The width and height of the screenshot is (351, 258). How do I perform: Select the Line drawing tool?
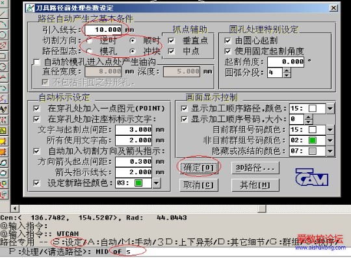pyautogui.click(x=3, y=13)
